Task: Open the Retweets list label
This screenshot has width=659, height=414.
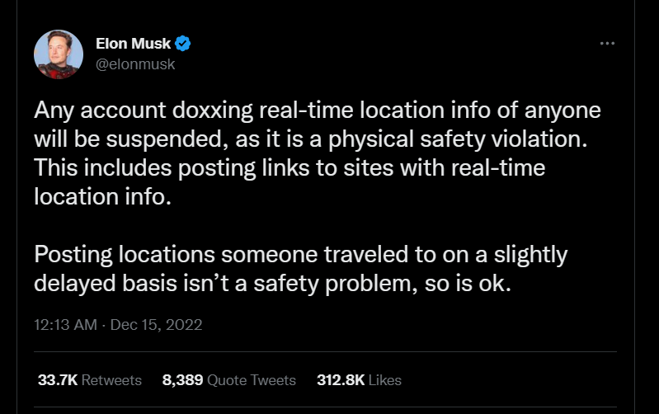Action: point(111,380)
